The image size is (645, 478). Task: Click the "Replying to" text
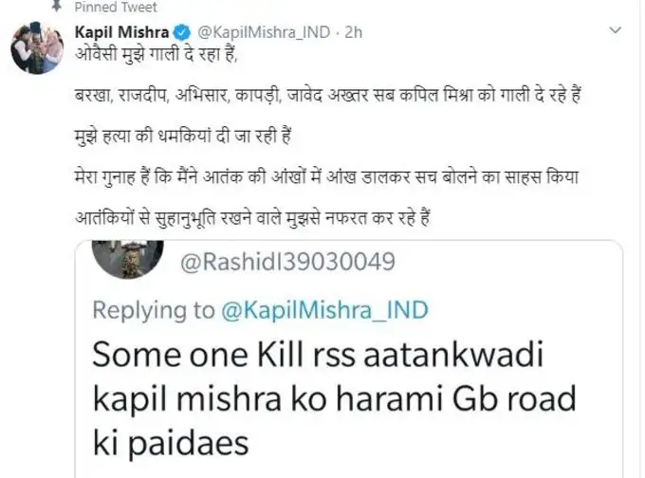pos(154,309)
